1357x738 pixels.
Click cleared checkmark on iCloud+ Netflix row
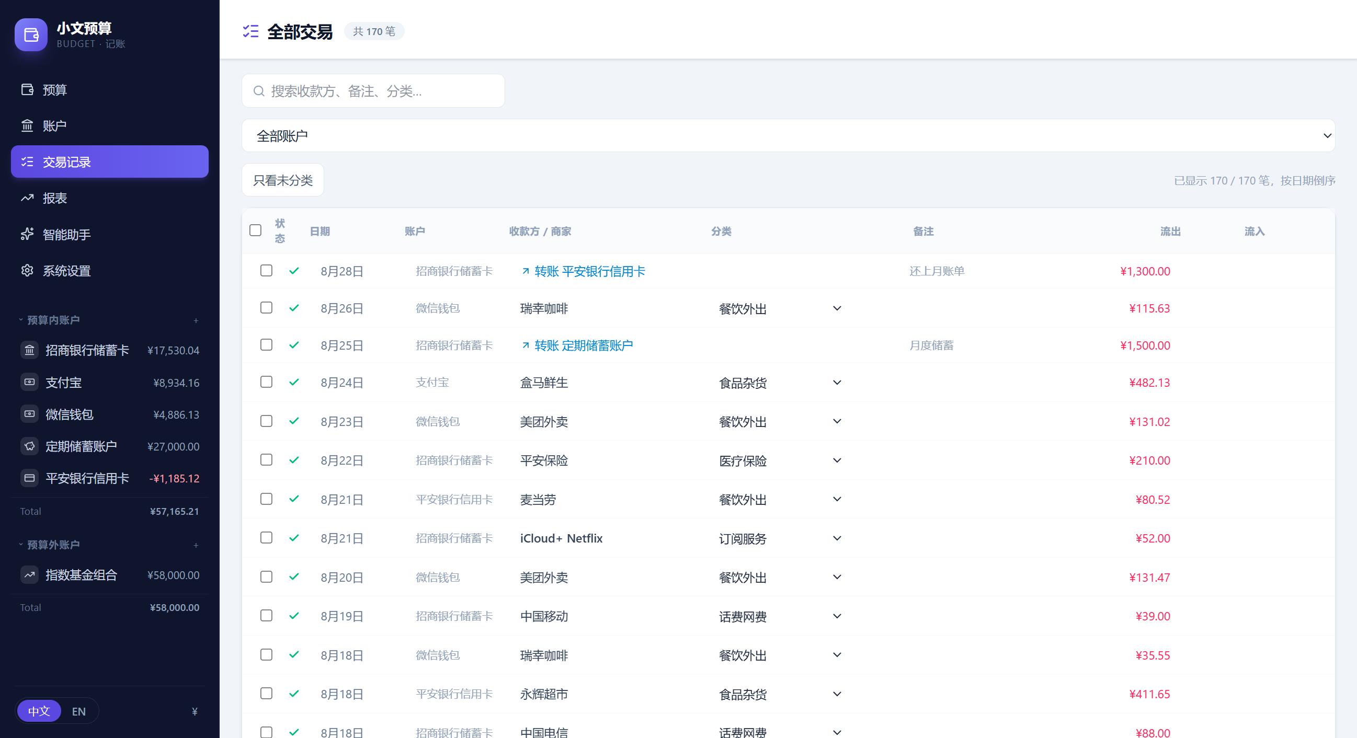click(294, 538)
